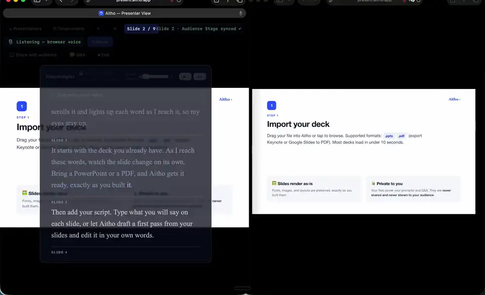Click STEP 1 text on the presenter slide
Image resolution: width=485 pixels, height=295 pixels.
tap(23, 118)
